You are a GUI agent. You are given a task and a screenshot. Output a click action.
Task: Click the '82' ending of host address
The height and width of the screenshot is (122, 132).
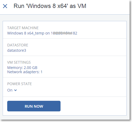[75, 33]
